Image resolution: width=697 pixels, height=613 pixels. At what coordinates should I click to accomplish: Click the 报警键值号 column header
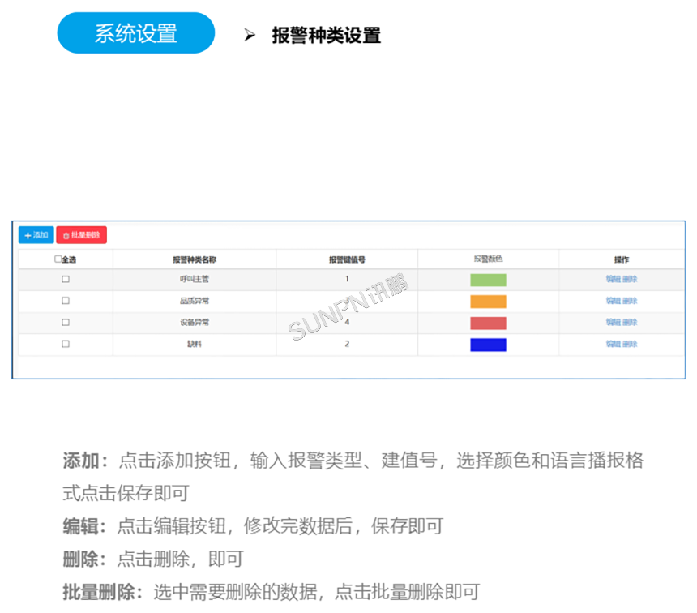click(347, 259)
